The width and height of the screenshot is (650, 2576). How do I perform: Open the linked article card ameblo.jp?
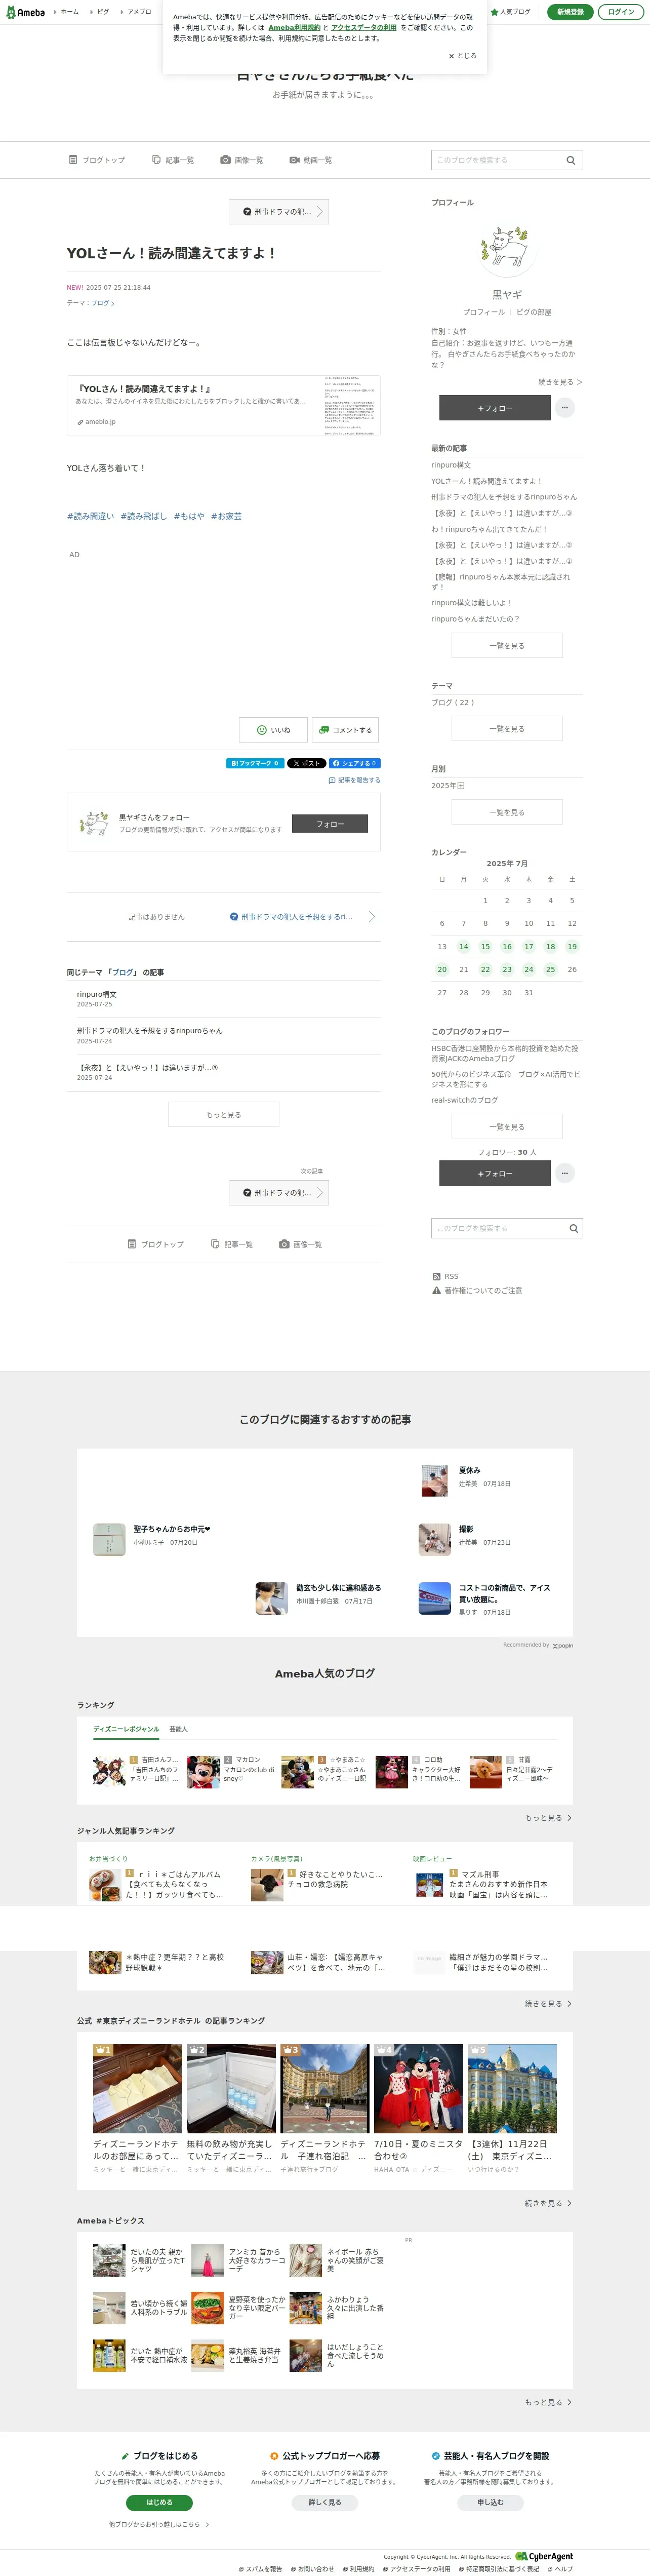[223, 405]
